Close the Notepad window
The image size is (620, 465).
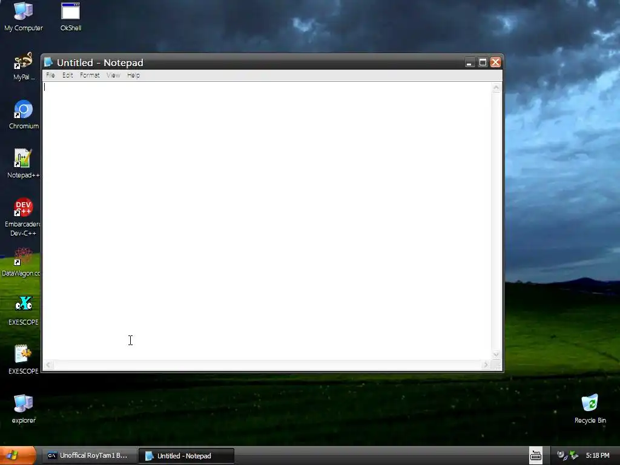(x=495, y=62)
